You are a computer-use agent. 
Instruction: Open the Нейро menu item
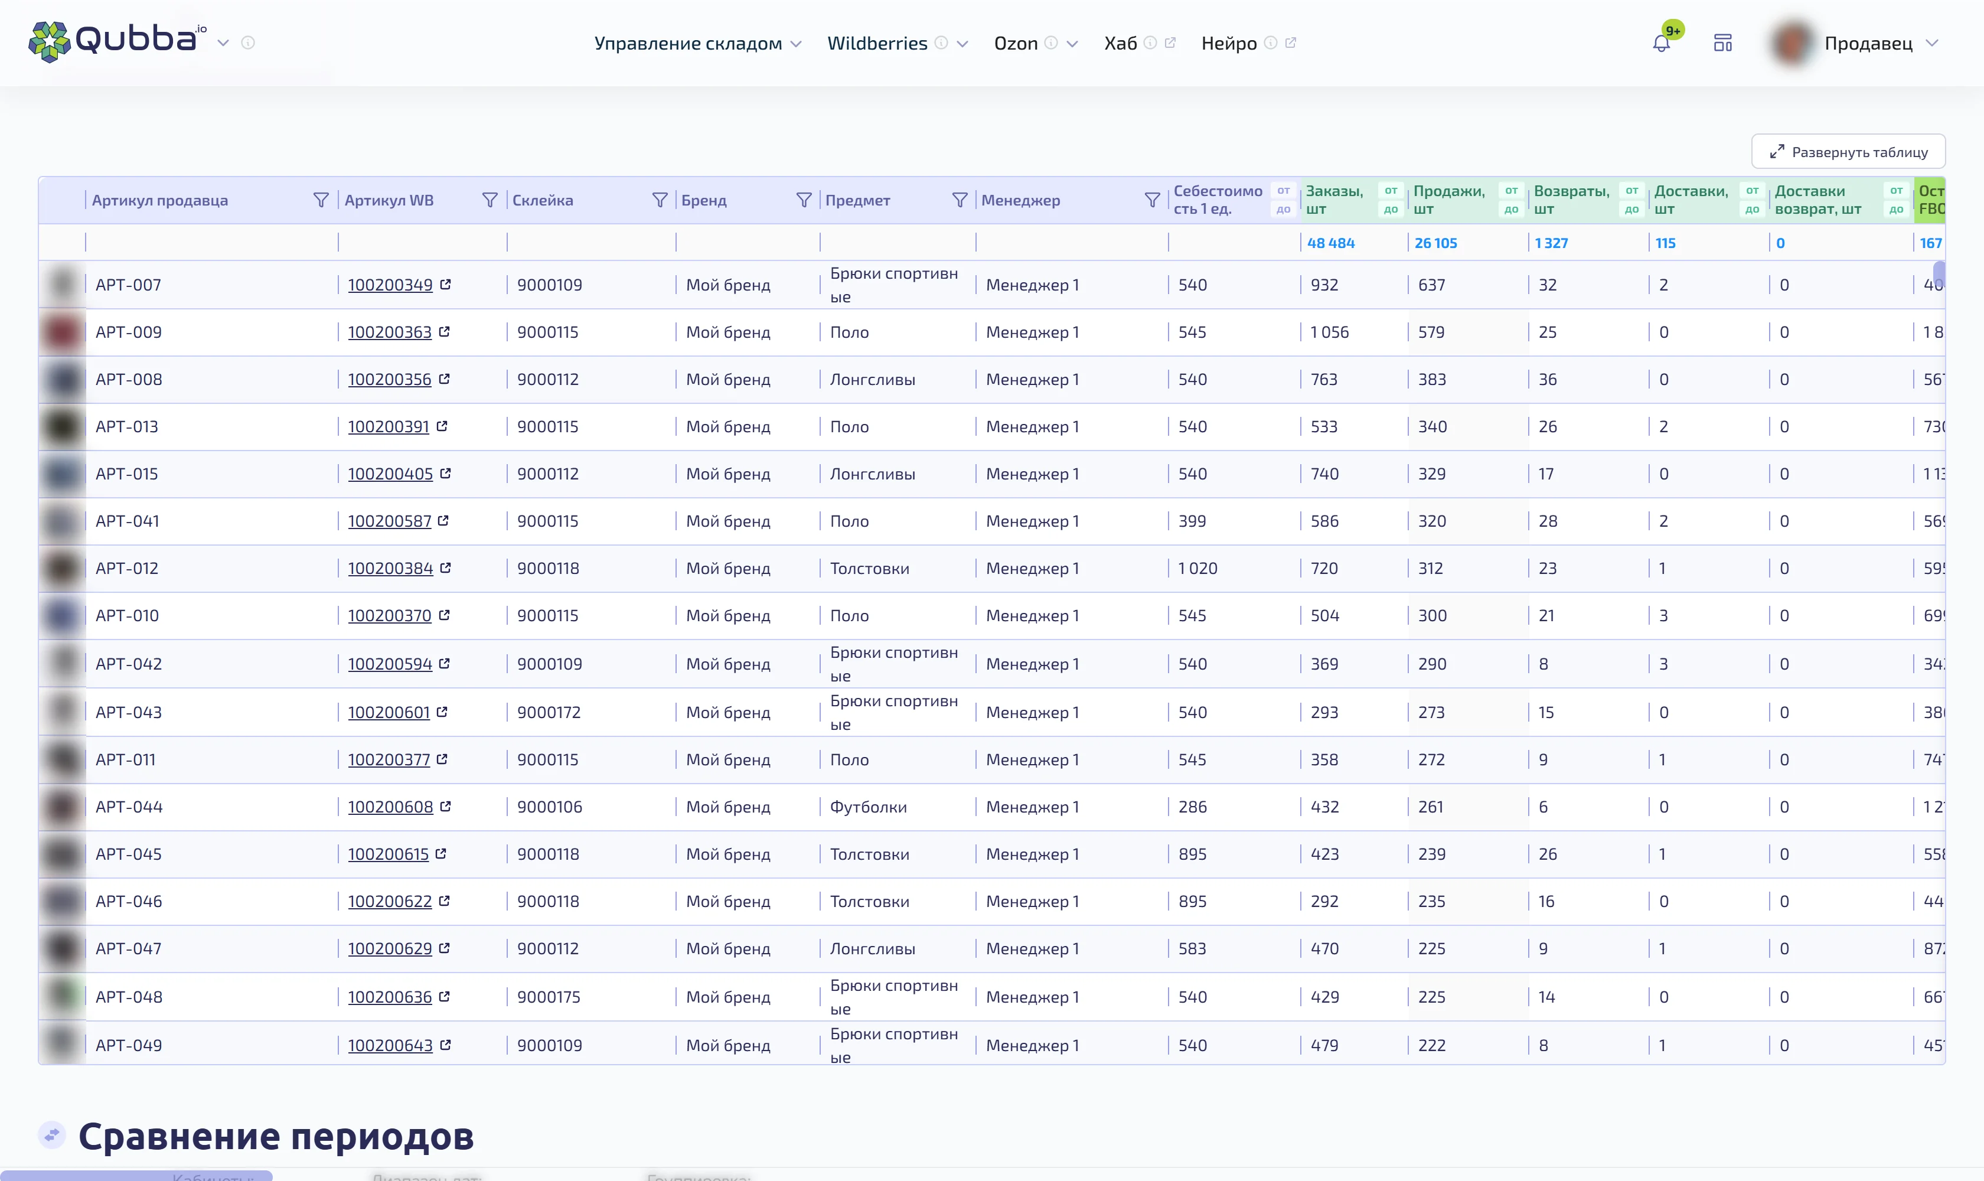1229,43
